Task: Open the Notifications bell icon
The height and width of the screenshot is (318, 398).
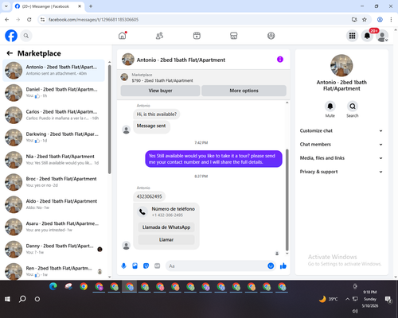Action: coord(367,36)
